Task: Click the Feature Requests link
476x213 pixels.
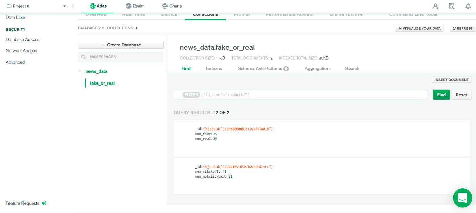Action: tap(22, 203)
